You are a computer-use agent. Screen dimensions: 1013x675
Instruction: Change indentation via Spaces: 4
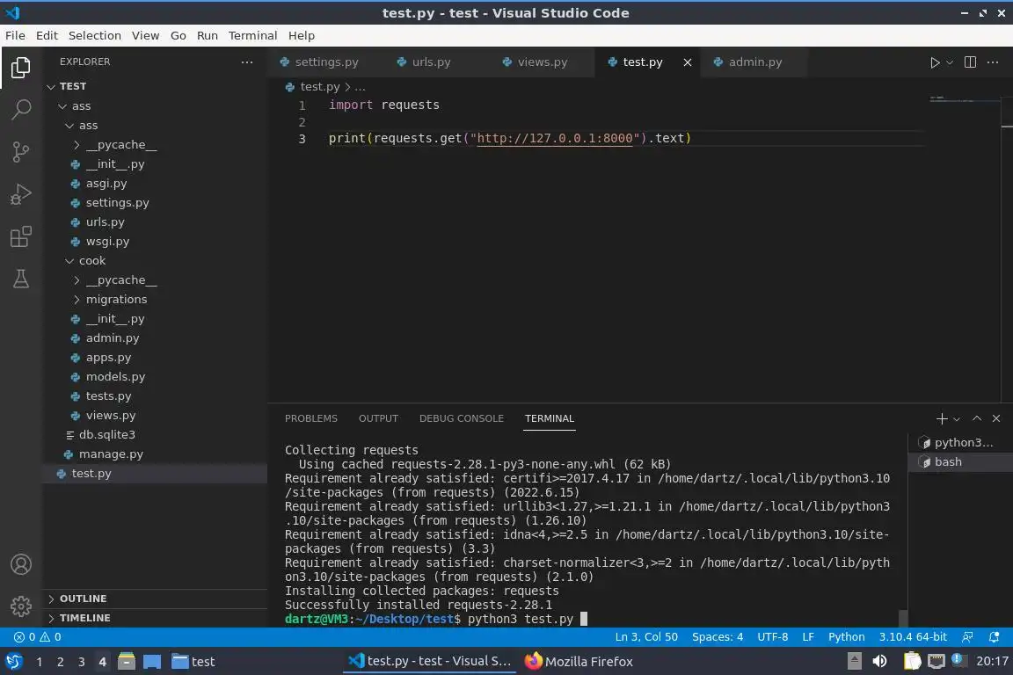(718, 637)
